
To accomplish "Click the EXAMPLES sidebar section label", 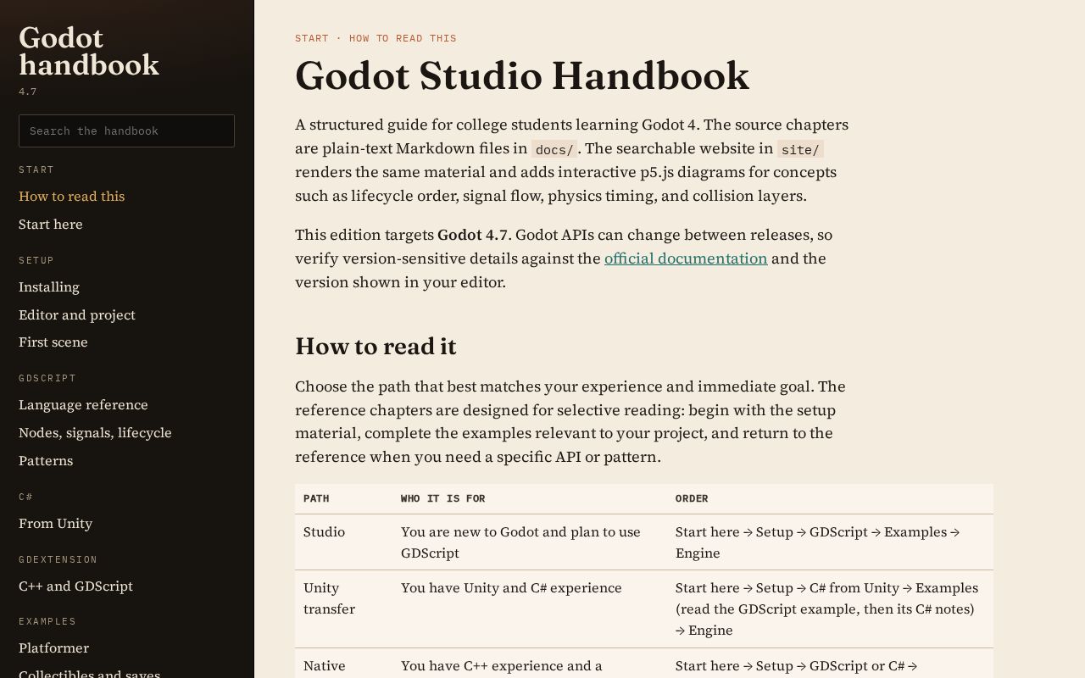I will (x=47, y=621).
